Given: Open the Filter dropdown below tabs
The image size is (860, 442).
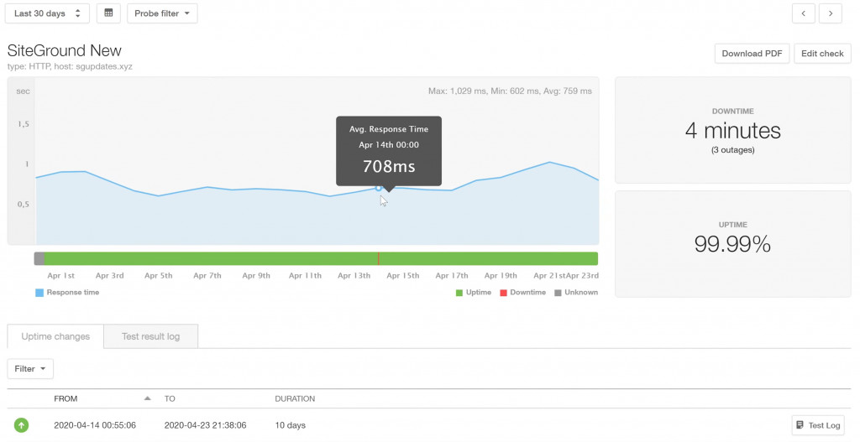Looking at the screenshot, I should tap(30, 369).
